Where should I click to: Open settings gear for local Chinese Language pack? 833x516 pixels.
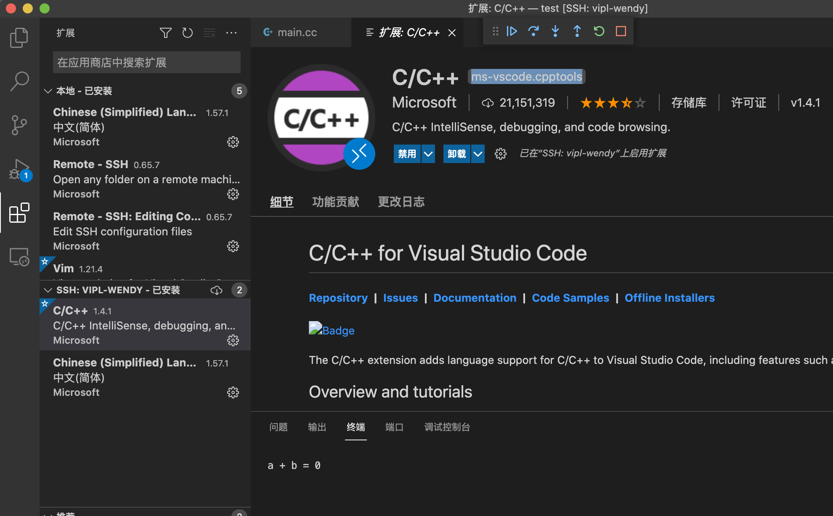tap(233, 142)
